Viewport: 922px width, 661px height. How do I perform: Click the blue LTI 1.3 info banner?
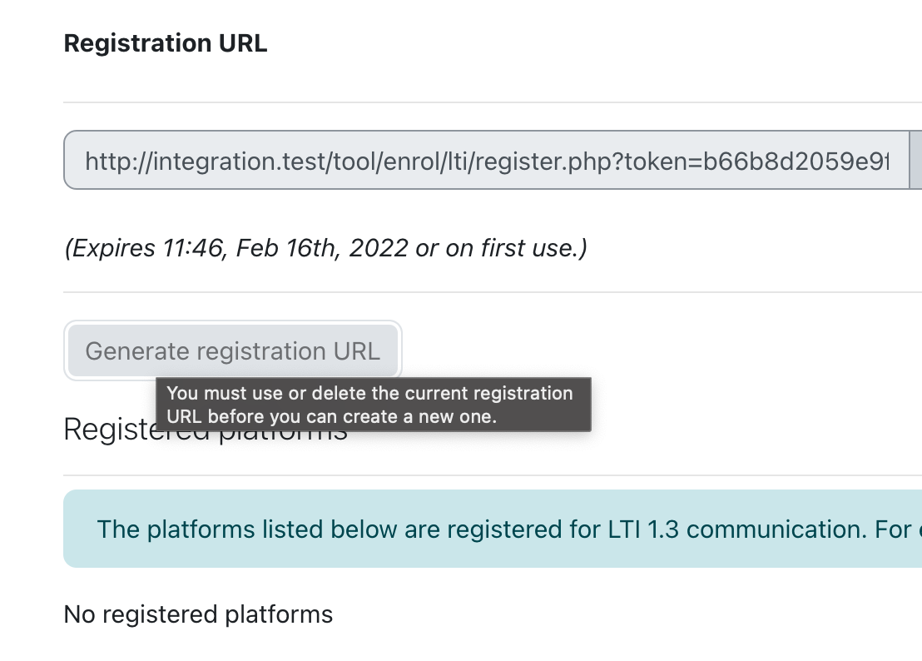coord(493,529)
